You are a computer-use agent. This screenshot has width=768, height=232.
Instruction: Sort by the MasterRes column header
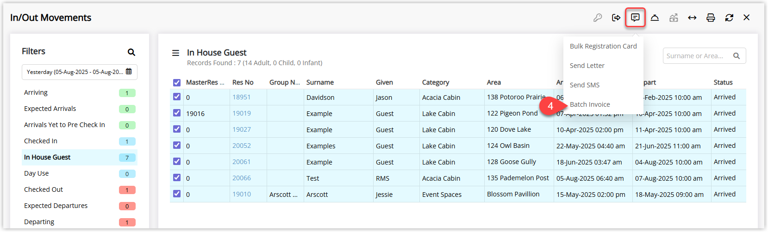[205, 82]
